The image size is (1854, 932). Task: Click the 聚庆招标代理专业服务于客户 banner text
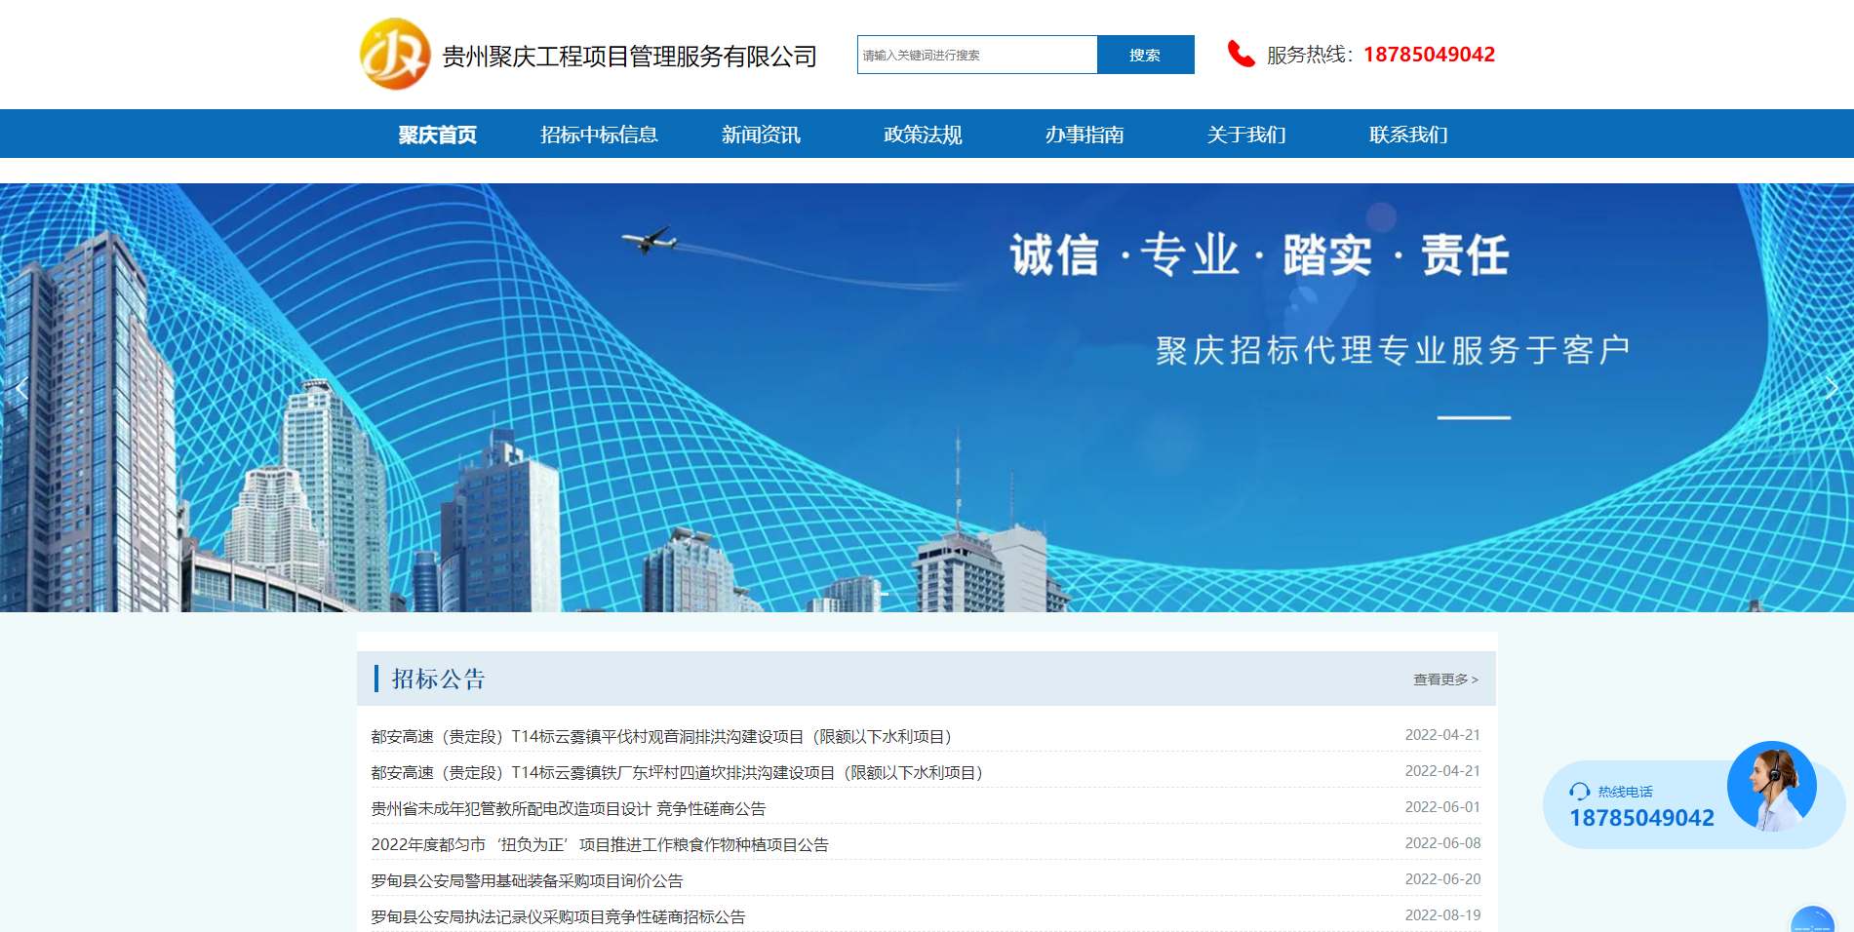[1393, 350]
